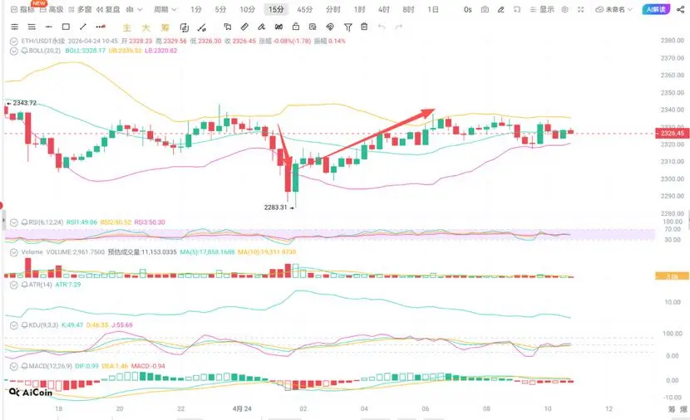Select the 10分 timeframe
This screenshot has width=690, height=420.
(247, 9)
